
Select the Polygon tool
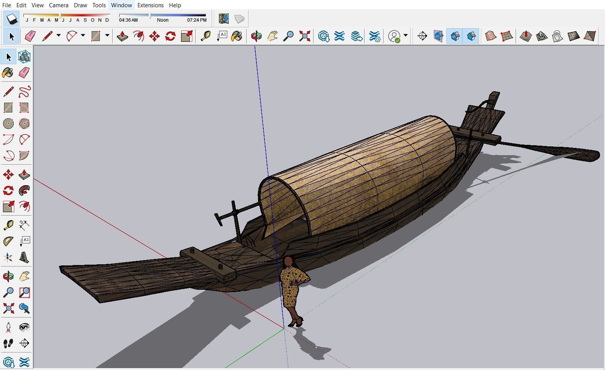tap(24, 124)
